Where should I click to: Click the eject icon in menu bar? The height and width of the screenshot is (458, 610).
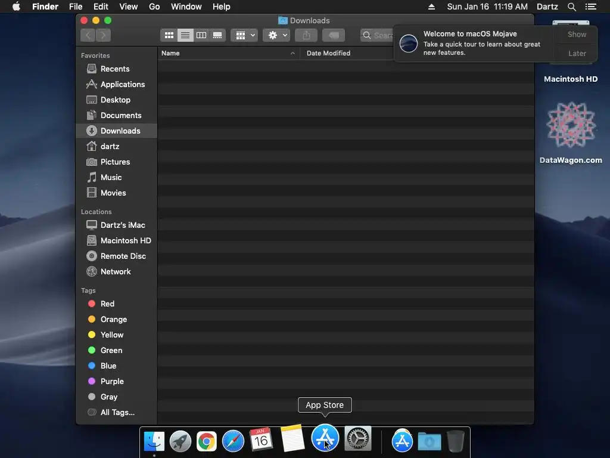tap(431, 7)
